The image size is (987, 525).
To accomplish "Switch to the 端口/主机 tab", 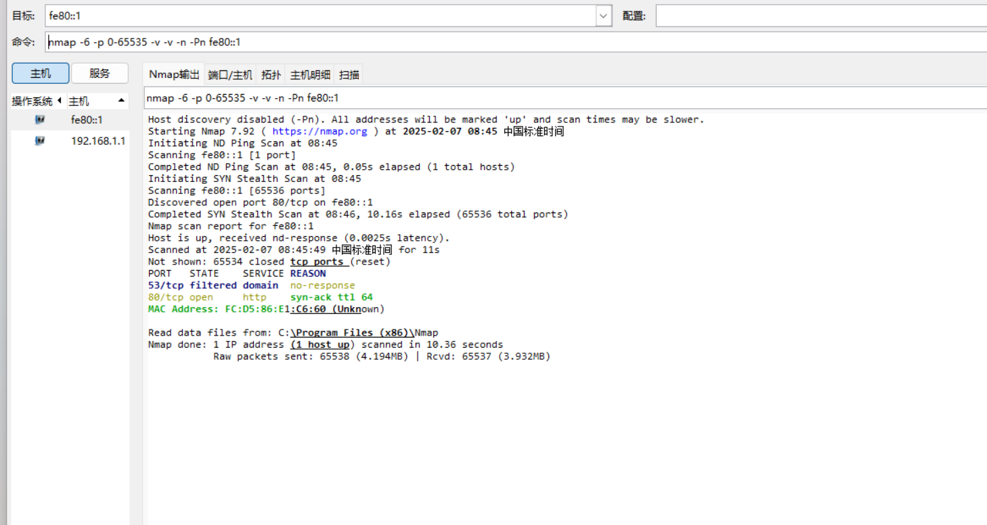I will 230,74.
